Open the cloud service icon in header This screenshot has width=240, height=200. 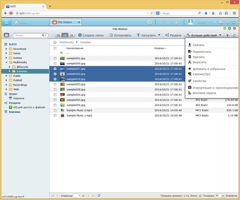pos(149,22)
